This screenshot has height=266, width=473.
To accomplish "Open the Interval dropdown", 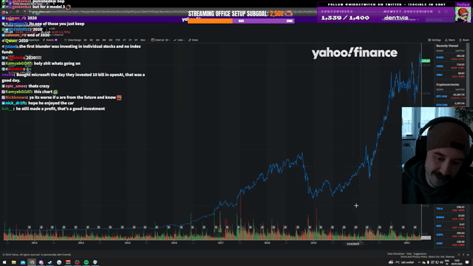I will click(161, 40).
